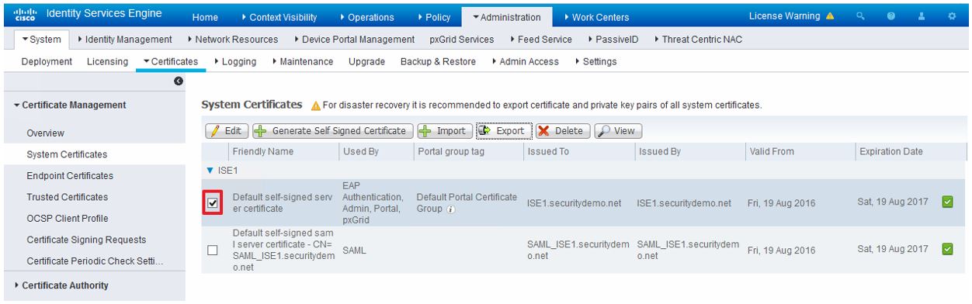
Task: Open the Maintenance menu
Action: tap(303, 61)
